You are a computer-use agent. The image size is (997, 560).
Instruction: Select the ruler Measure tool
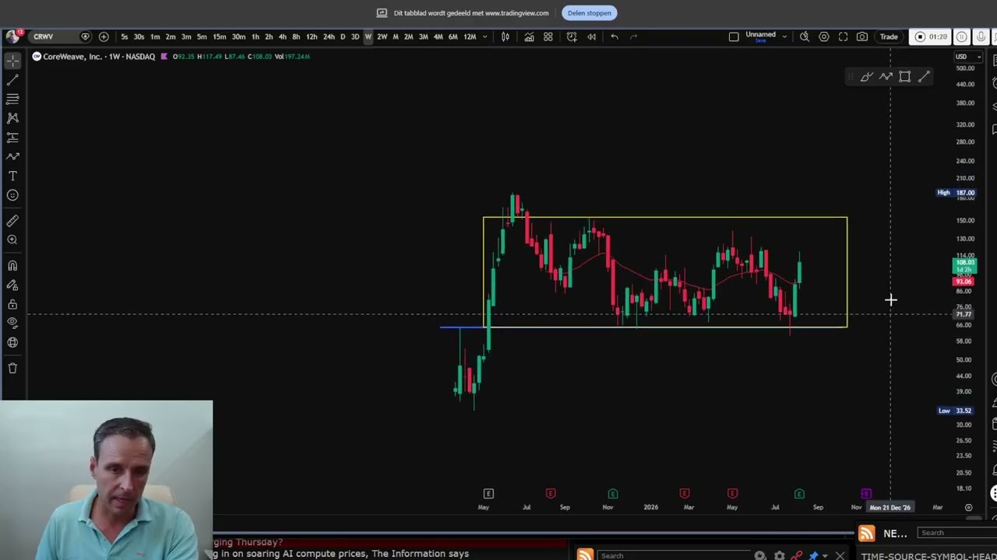coord(12,221)
